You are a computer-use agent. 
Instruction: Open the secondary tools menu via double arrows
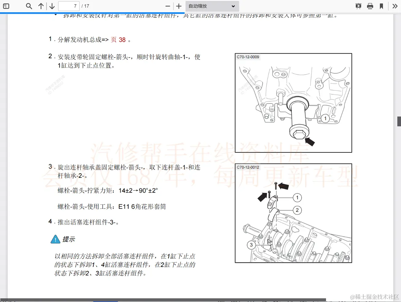[395, 6]
